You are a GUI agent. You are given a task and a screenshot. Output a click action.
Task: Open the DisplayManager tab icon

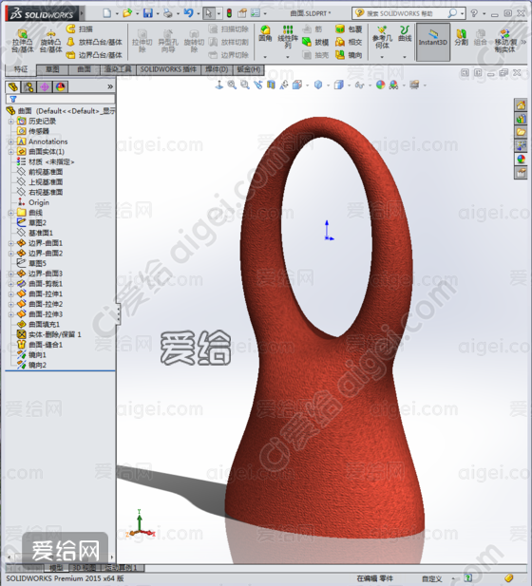61,87
